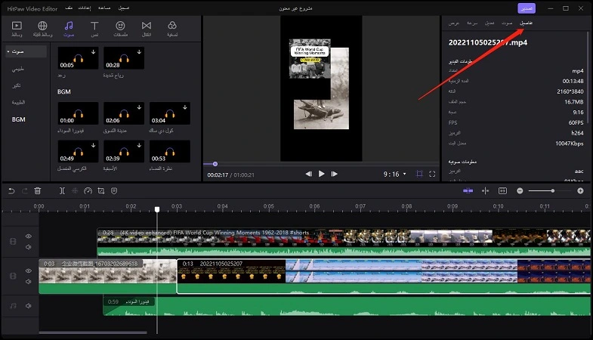The height and width of the screenshot is (340, 593).
Task: Download the 03:04 BGM track
Action: pos(185,107)
